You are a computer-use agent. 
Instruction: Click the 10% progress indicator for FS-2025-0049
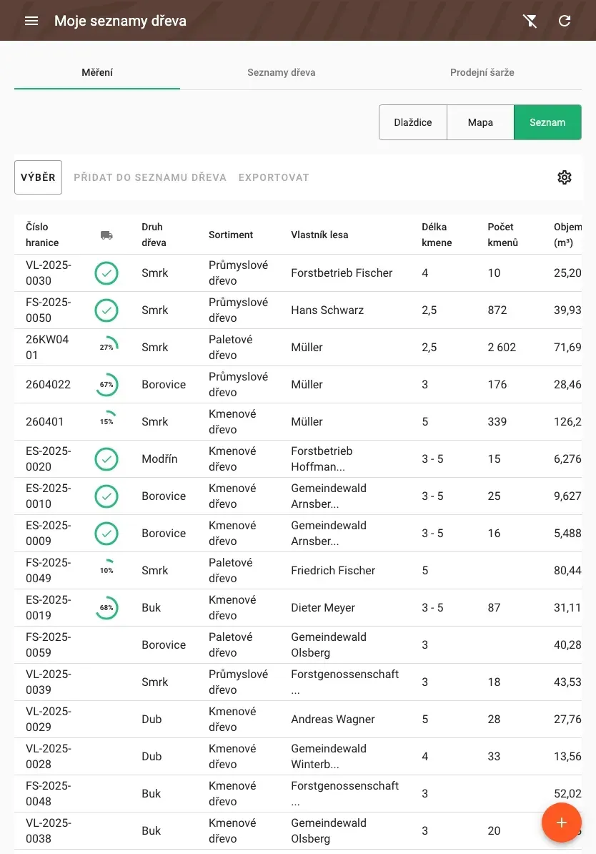(106, 570)
